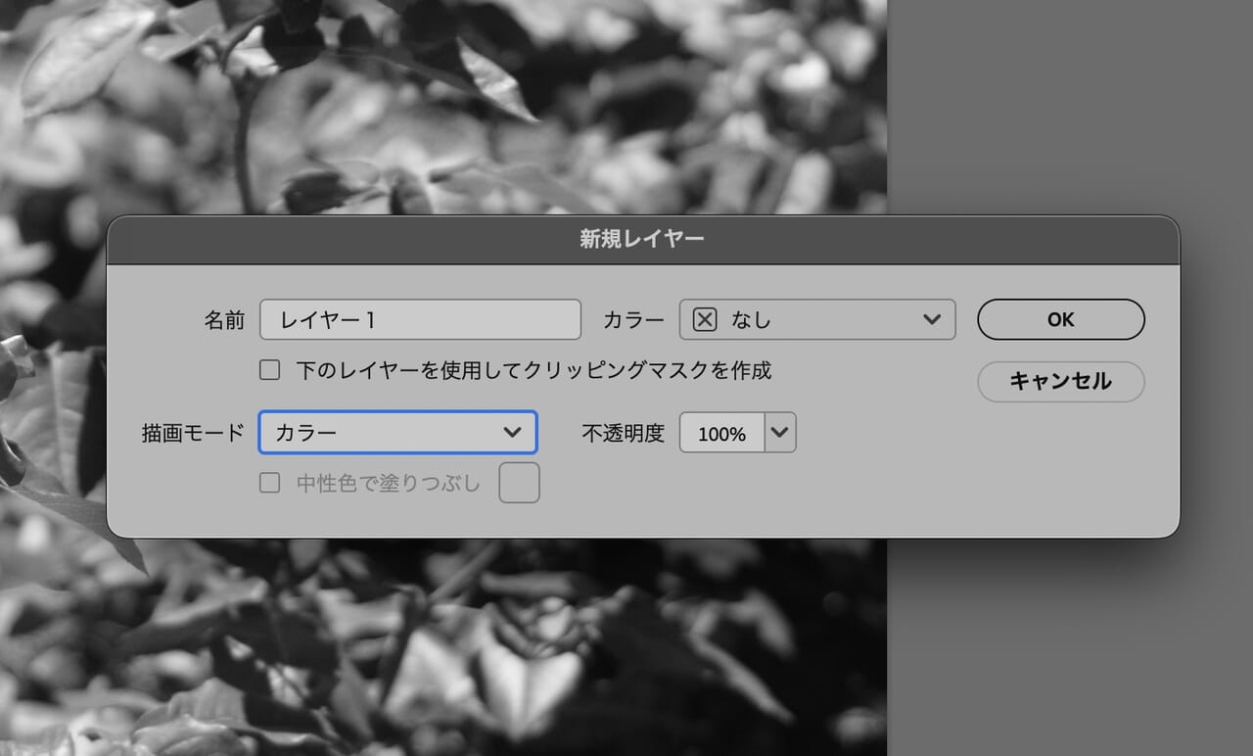Expand the 不透明度 slider arrow
Image resolution: width=1253 pixels, height=756 pixels.
pos(780,433)
